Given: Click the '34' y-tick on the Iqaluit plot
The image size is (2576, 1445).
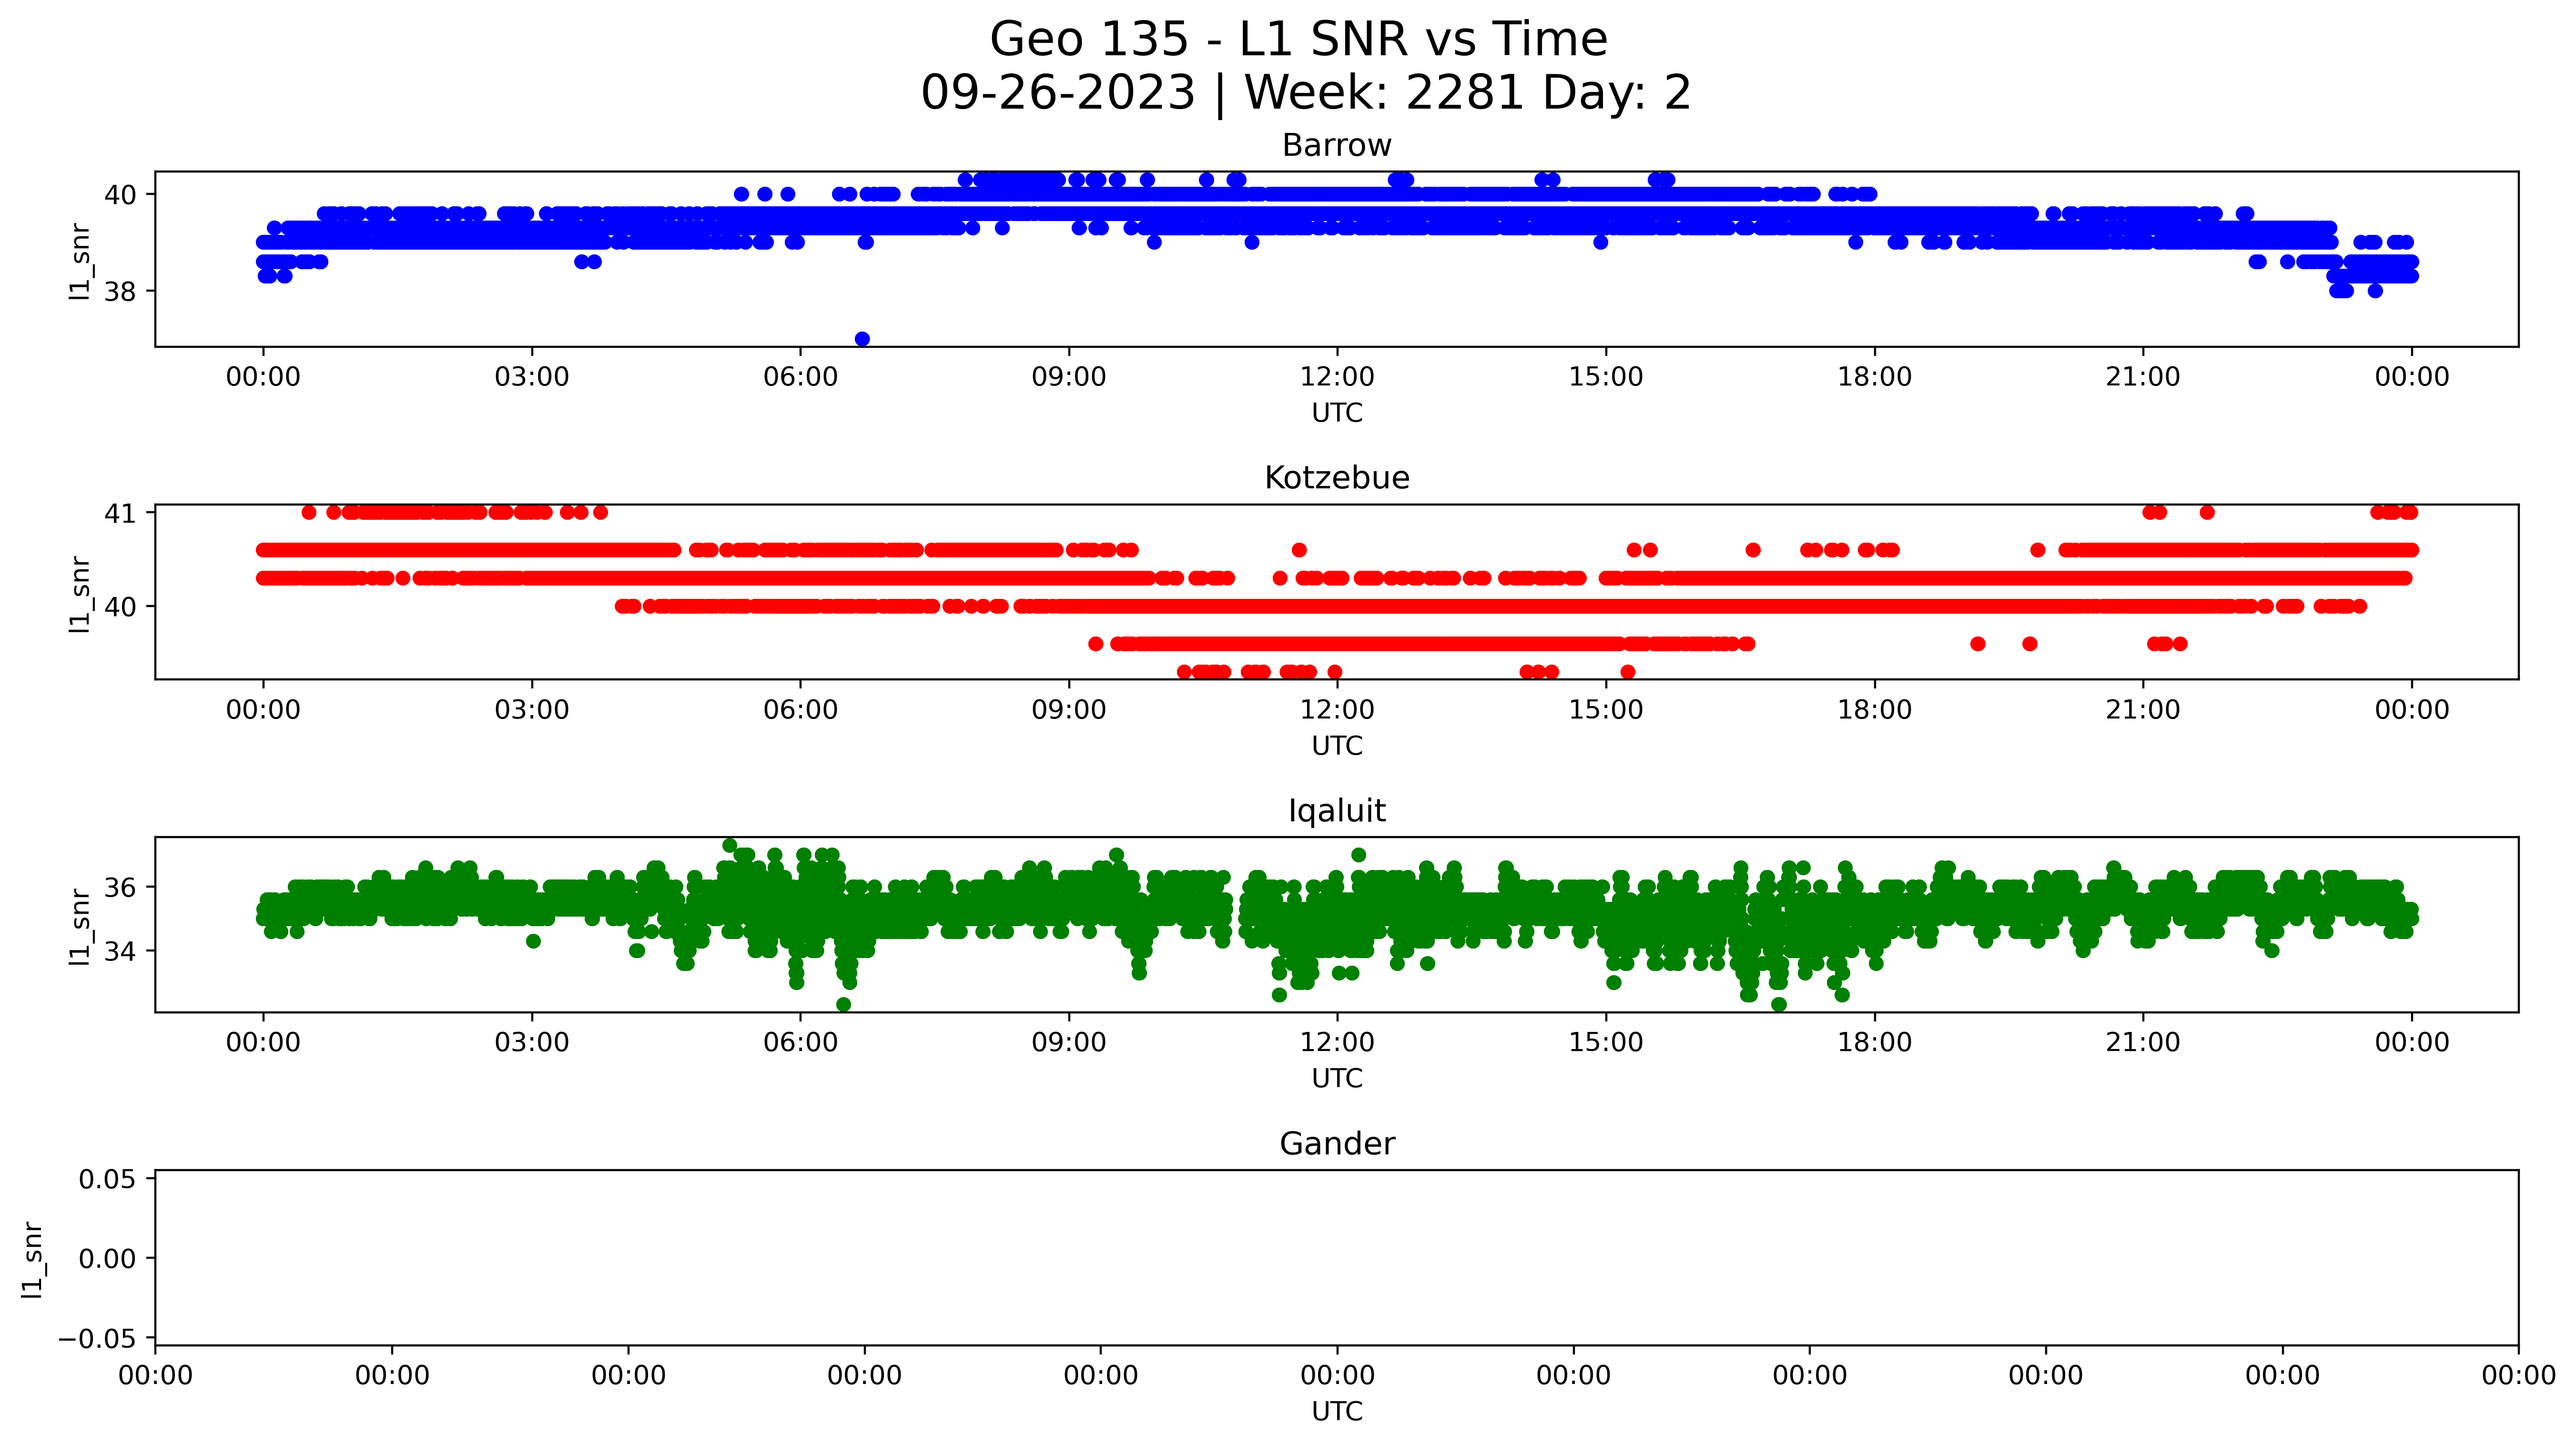Looking at the screenshot, I should [121, 951].
